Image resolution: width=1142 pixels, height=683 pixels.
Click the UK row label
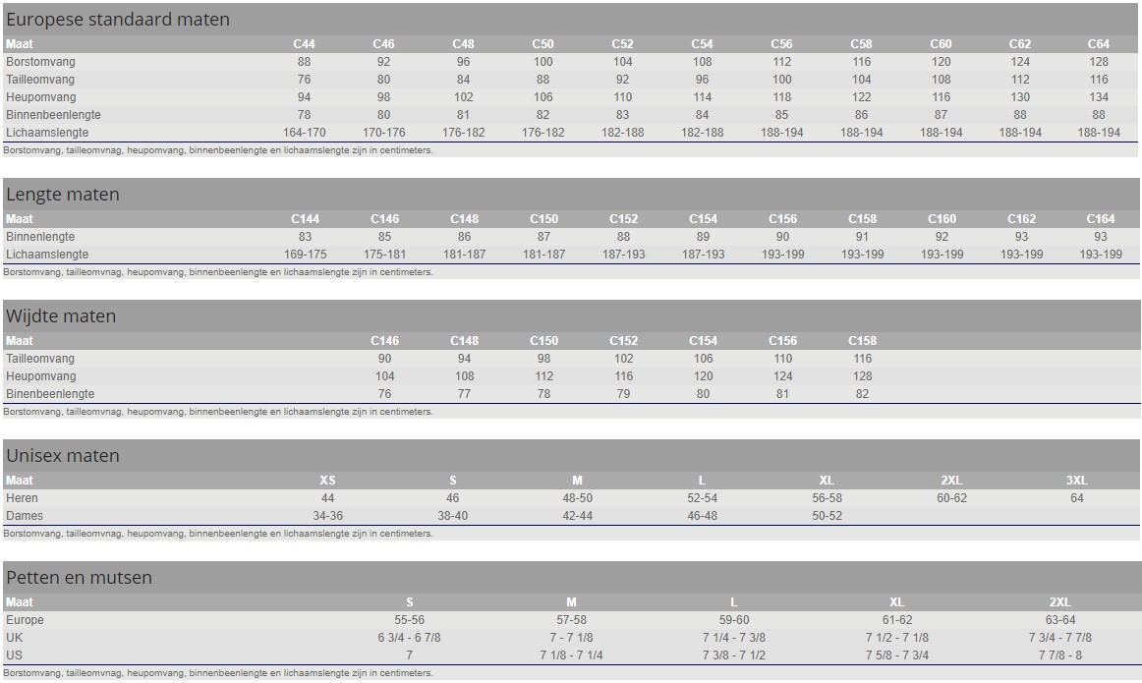14,638
